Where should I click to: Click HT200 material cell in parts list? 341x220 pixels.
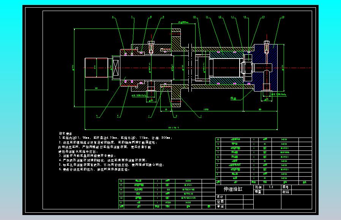click(x=168, y=203)
